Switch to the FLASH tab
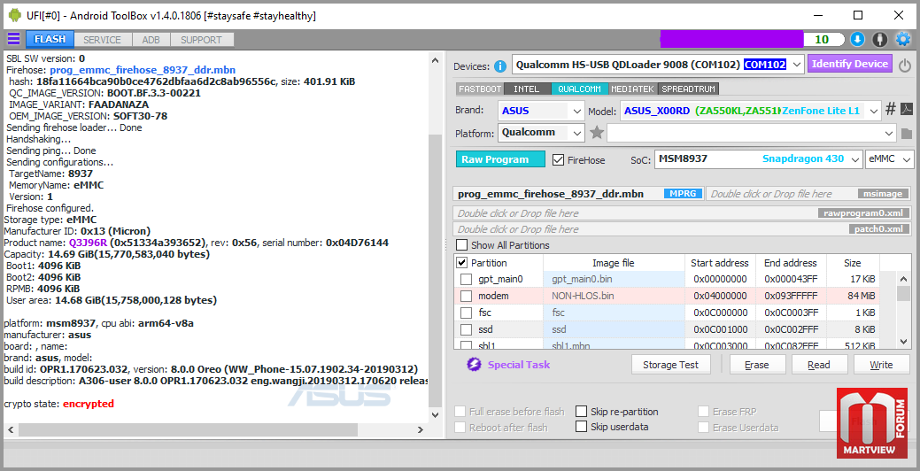The height and width of the screenshot is (471, 920). (x=50, y=39)
